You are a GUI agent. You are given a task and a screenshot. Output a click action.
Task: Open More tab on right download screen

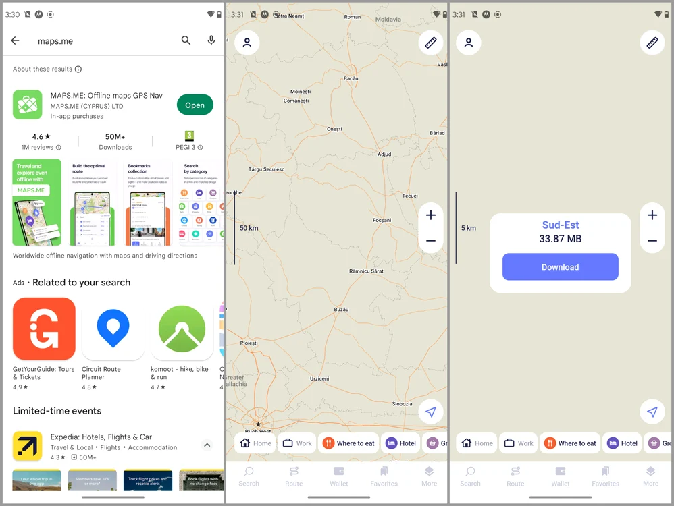point(650,476)
